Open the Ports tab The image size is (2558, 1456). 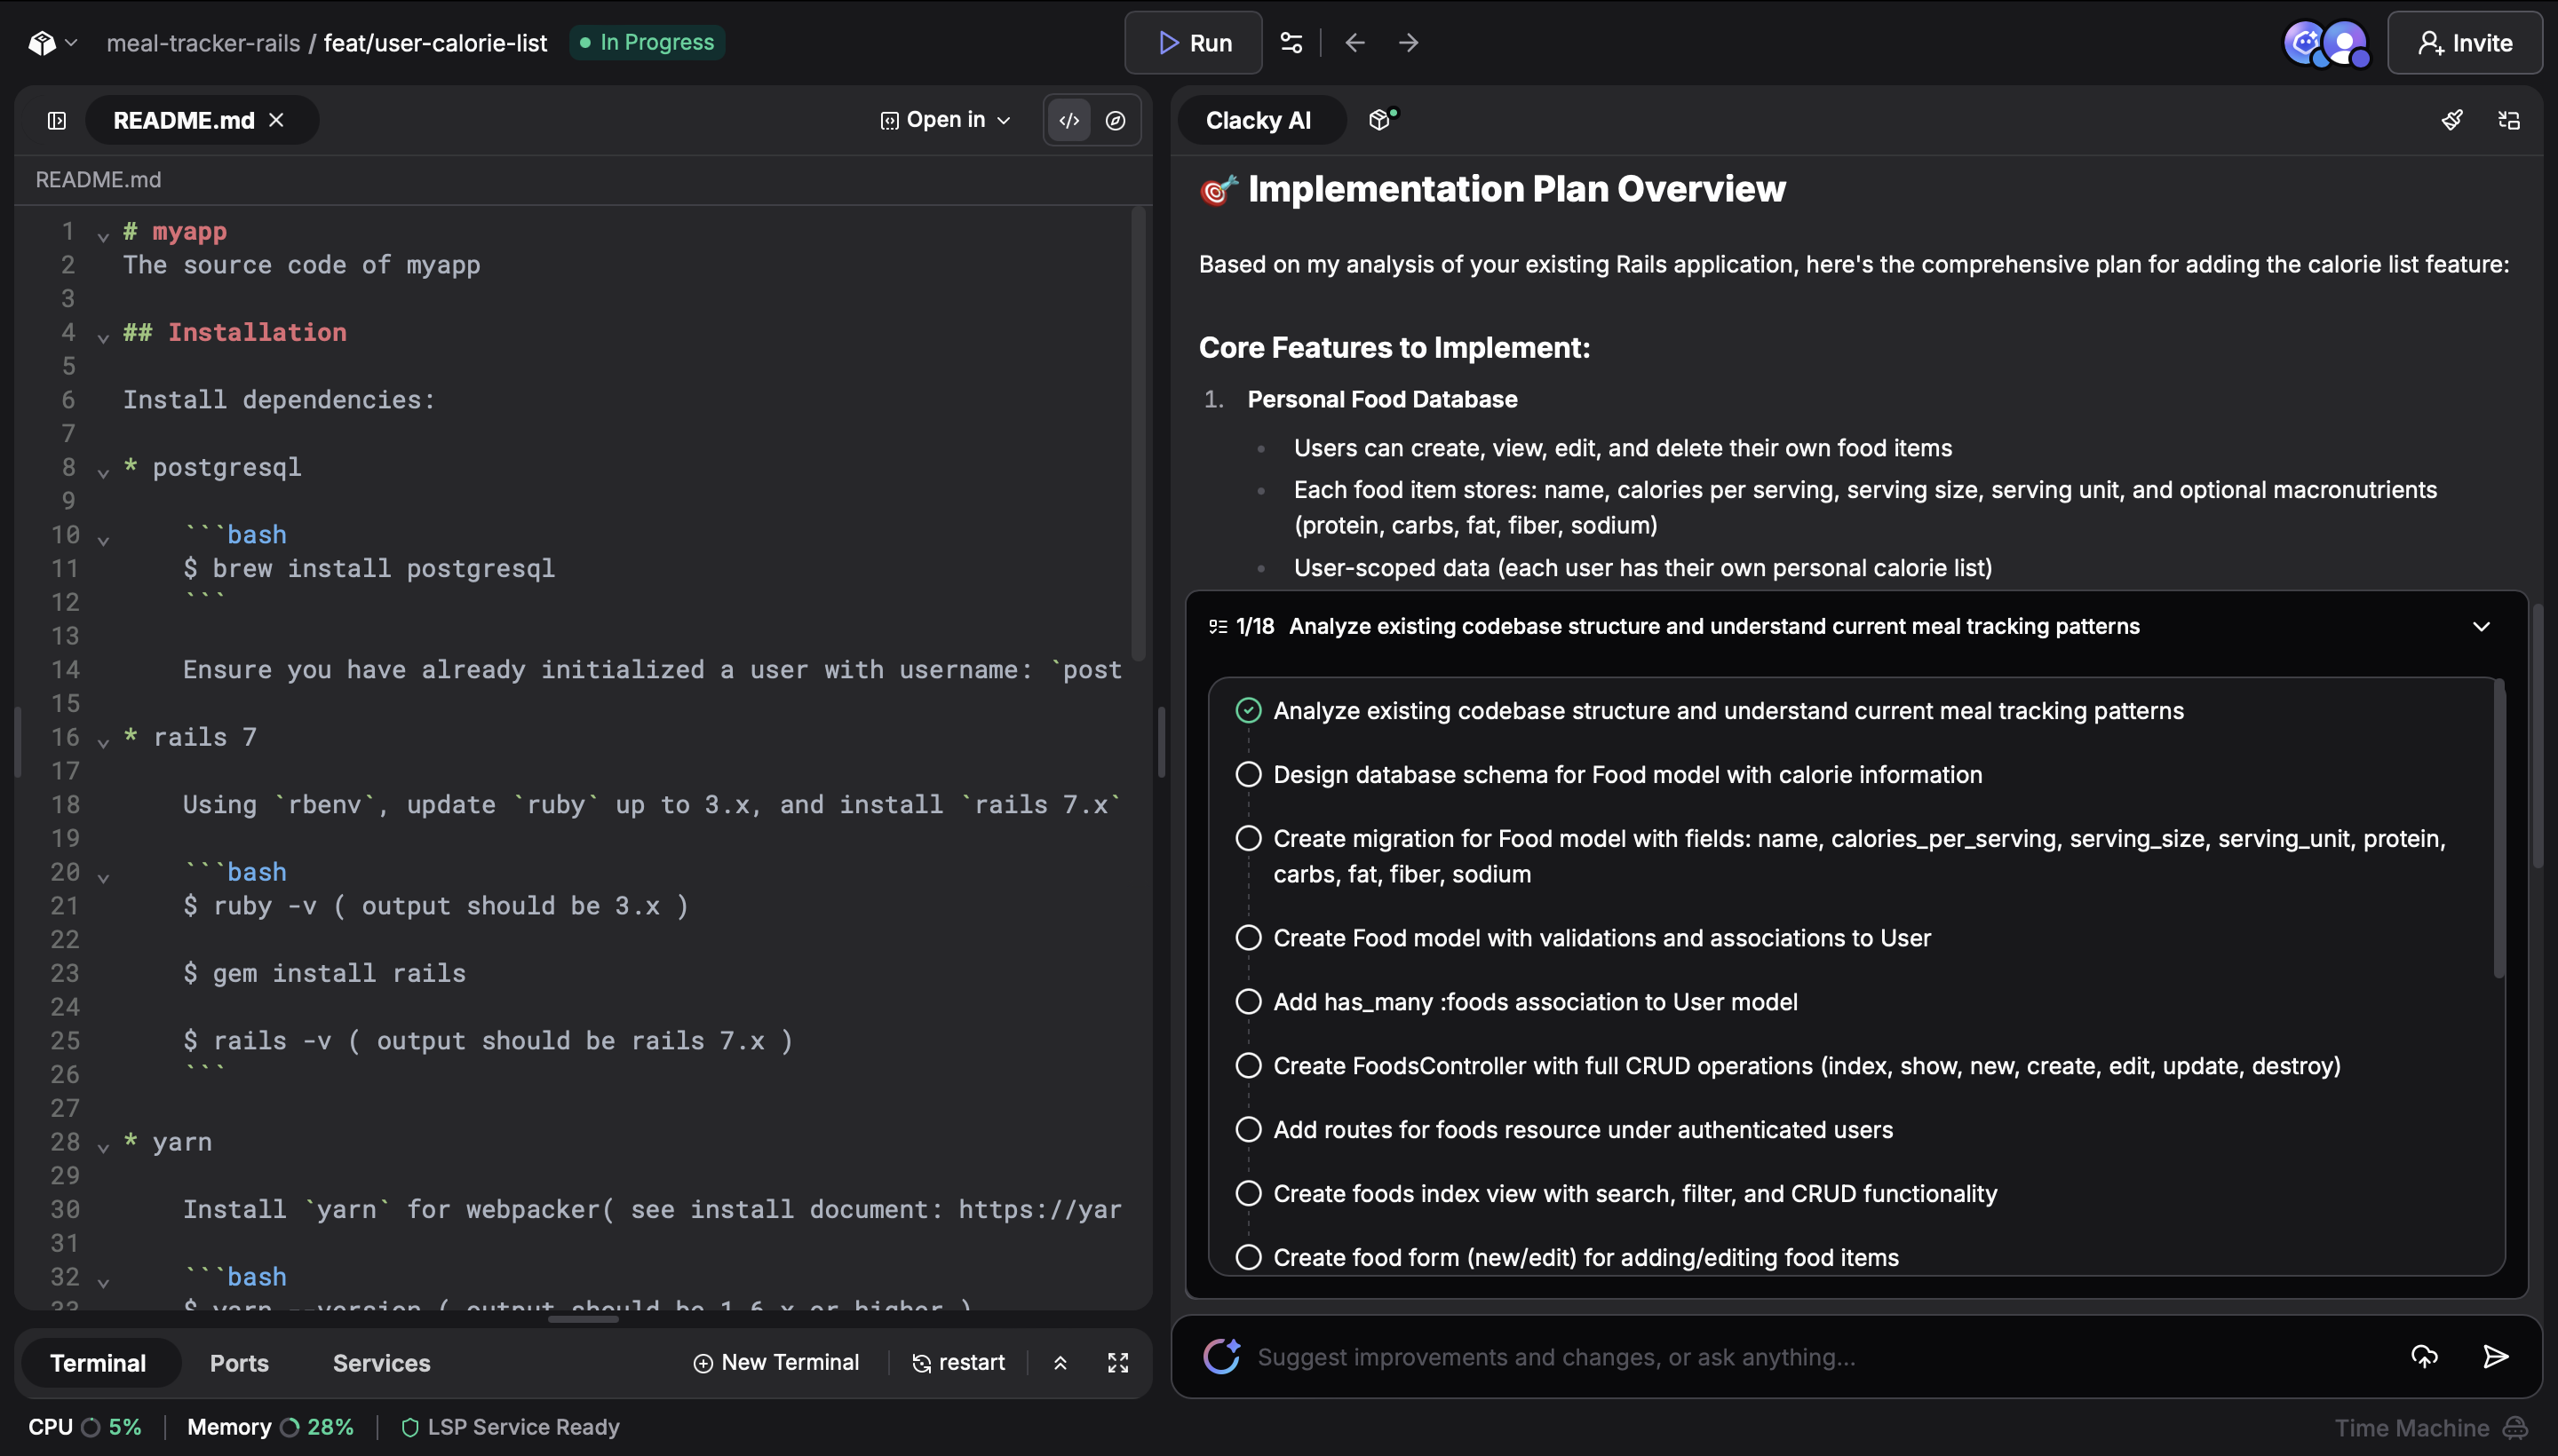click(x=239, y=1363)
